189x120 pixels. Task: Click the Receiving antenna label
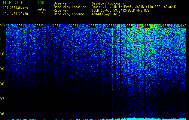(69, 14)
